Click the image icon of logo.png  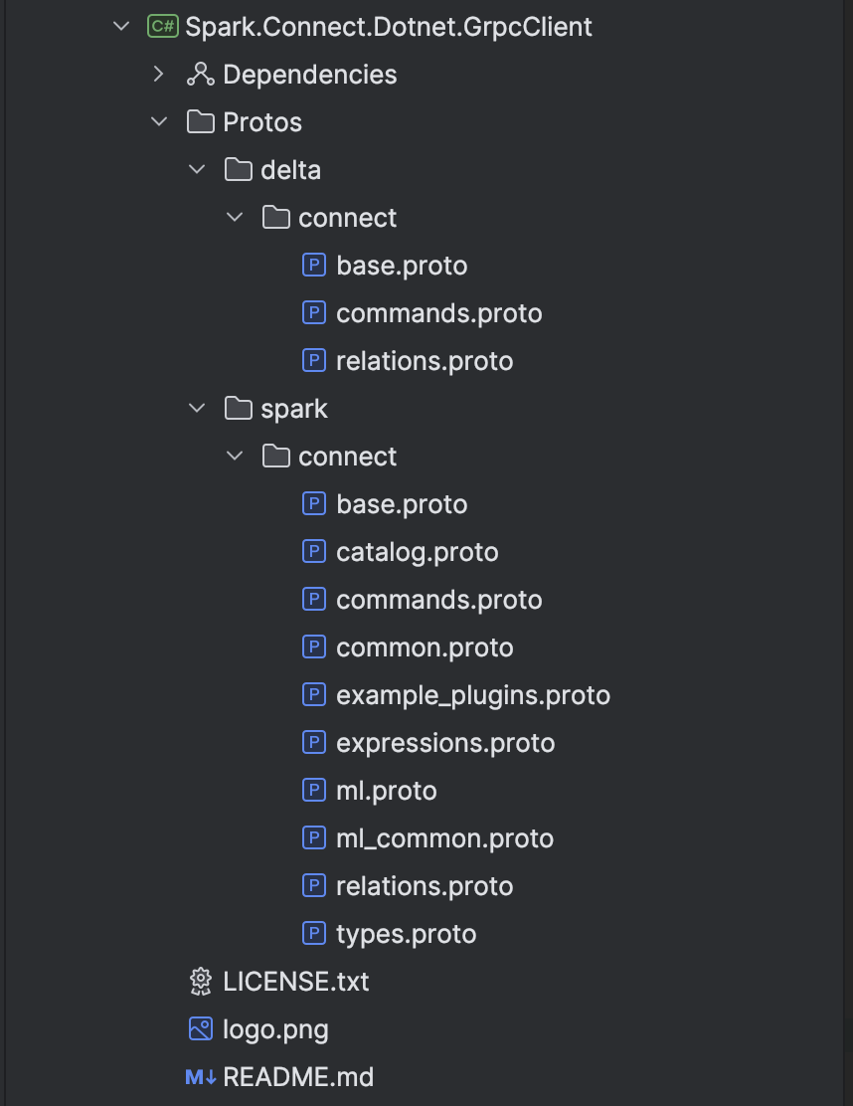click(x=201, y=1029)
